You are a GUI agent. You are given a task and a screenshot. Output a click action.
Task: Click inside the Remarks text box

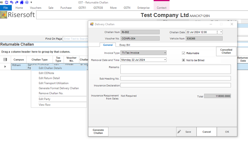coord(176,69)
